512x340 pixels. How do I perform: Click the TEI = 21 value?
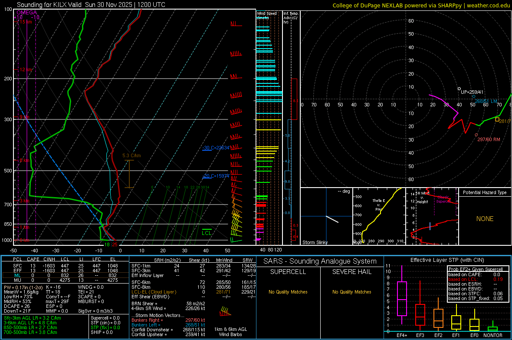tap(86, 292)
